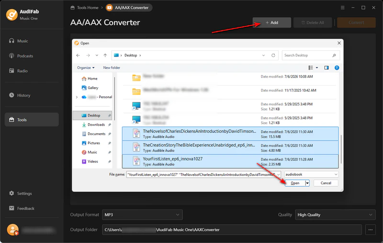Refresh the Desktop folder view
This screenshot has height=243, width=383.
point(273,55)
